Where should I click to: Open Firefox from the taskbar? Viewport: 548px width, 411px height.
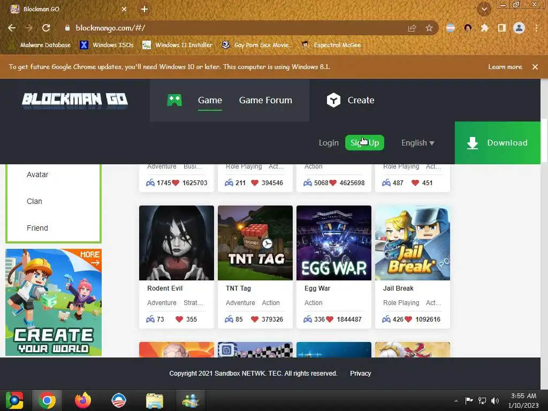83,400
